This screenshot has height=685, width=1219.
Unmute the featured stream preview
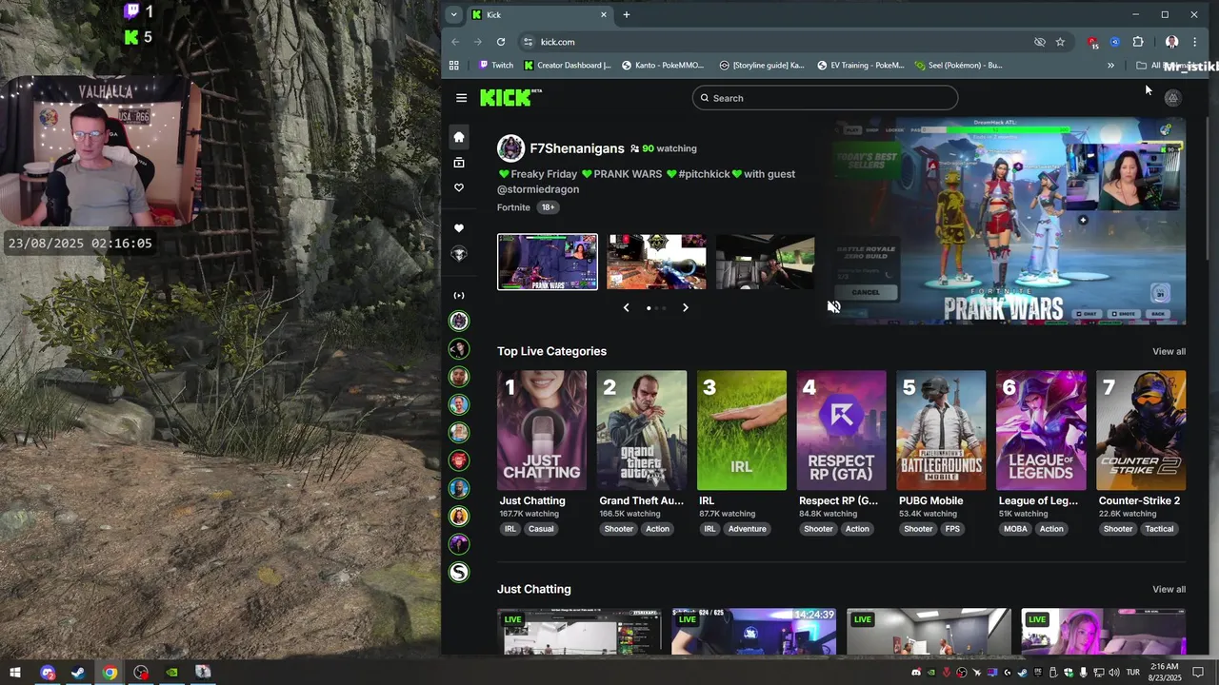[x=833, y=306]
